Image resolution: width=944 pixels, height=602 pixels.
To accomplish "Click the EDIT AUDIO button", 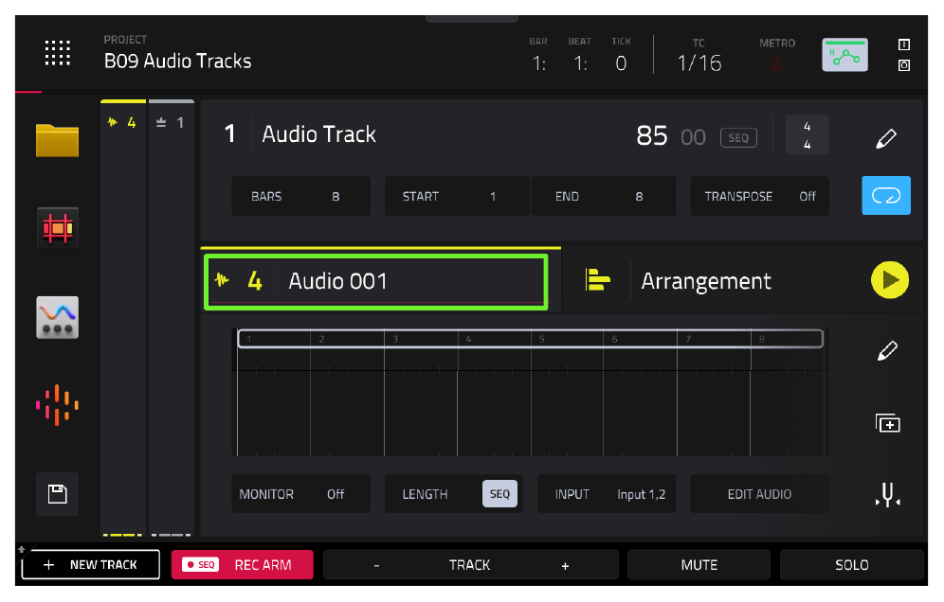I will pos(759,494).
